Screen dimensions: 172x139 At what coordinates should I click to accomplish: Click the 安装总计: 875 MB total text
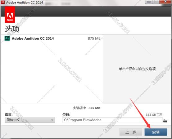coord(87,108)
